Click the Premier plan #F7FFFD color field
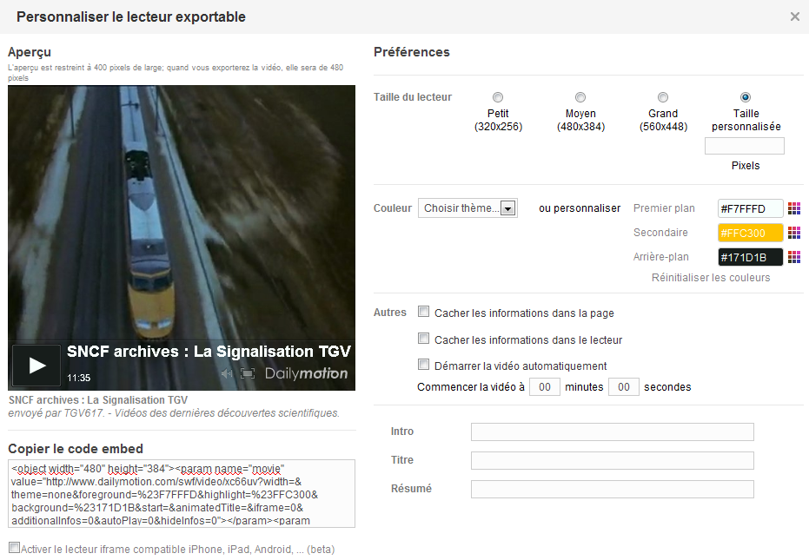This screenshot has width=809, height=560. pos(750,208)
